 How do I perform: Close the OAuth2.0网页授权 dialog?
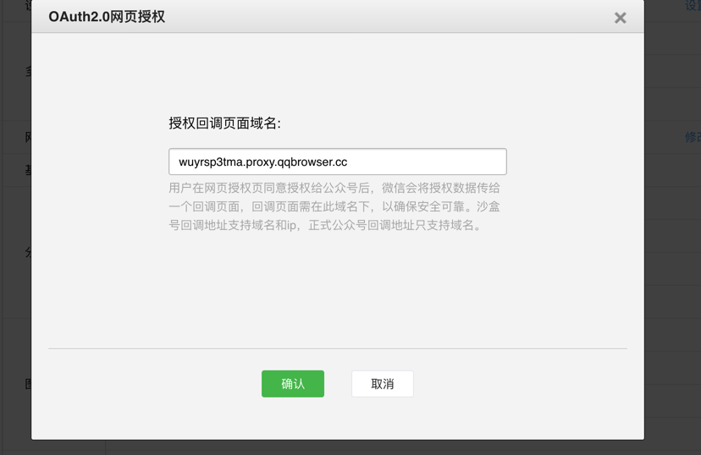(x=620, y=18)
